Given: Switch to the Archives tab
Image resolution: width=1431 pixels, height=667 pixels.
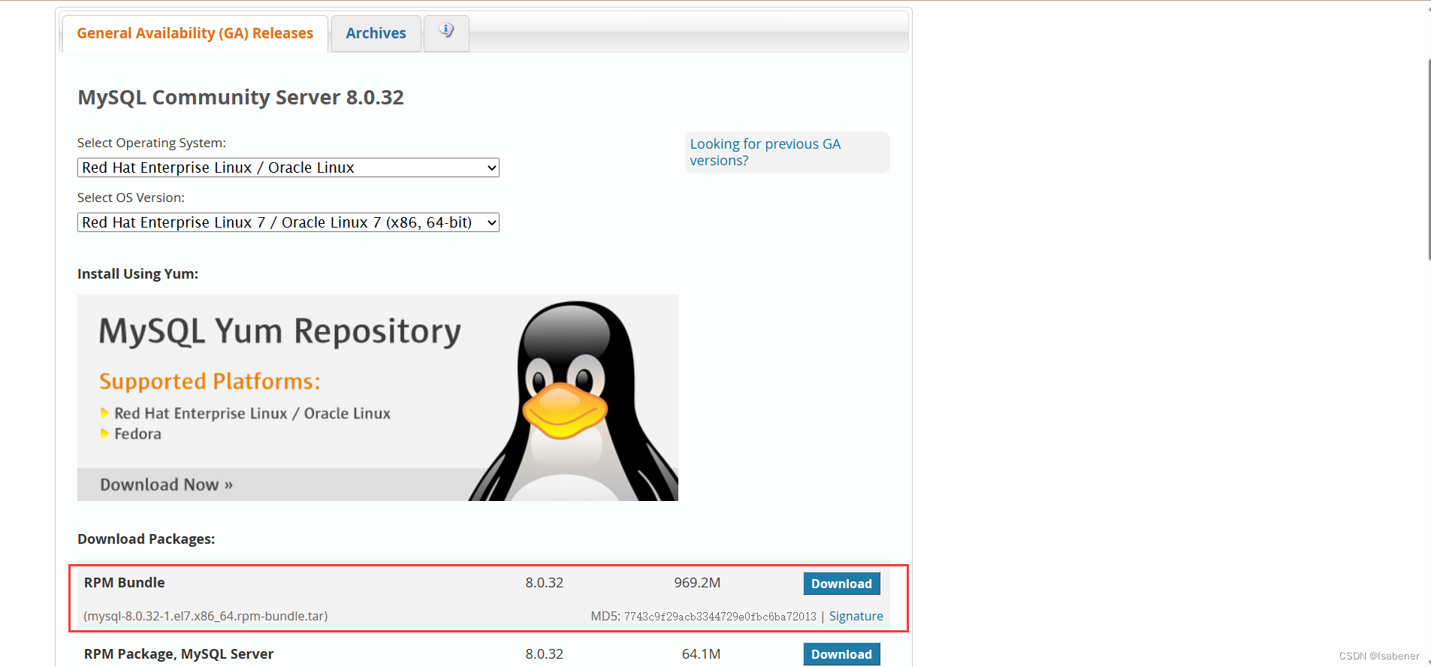Looking at the screenshot, I should 376,34.
